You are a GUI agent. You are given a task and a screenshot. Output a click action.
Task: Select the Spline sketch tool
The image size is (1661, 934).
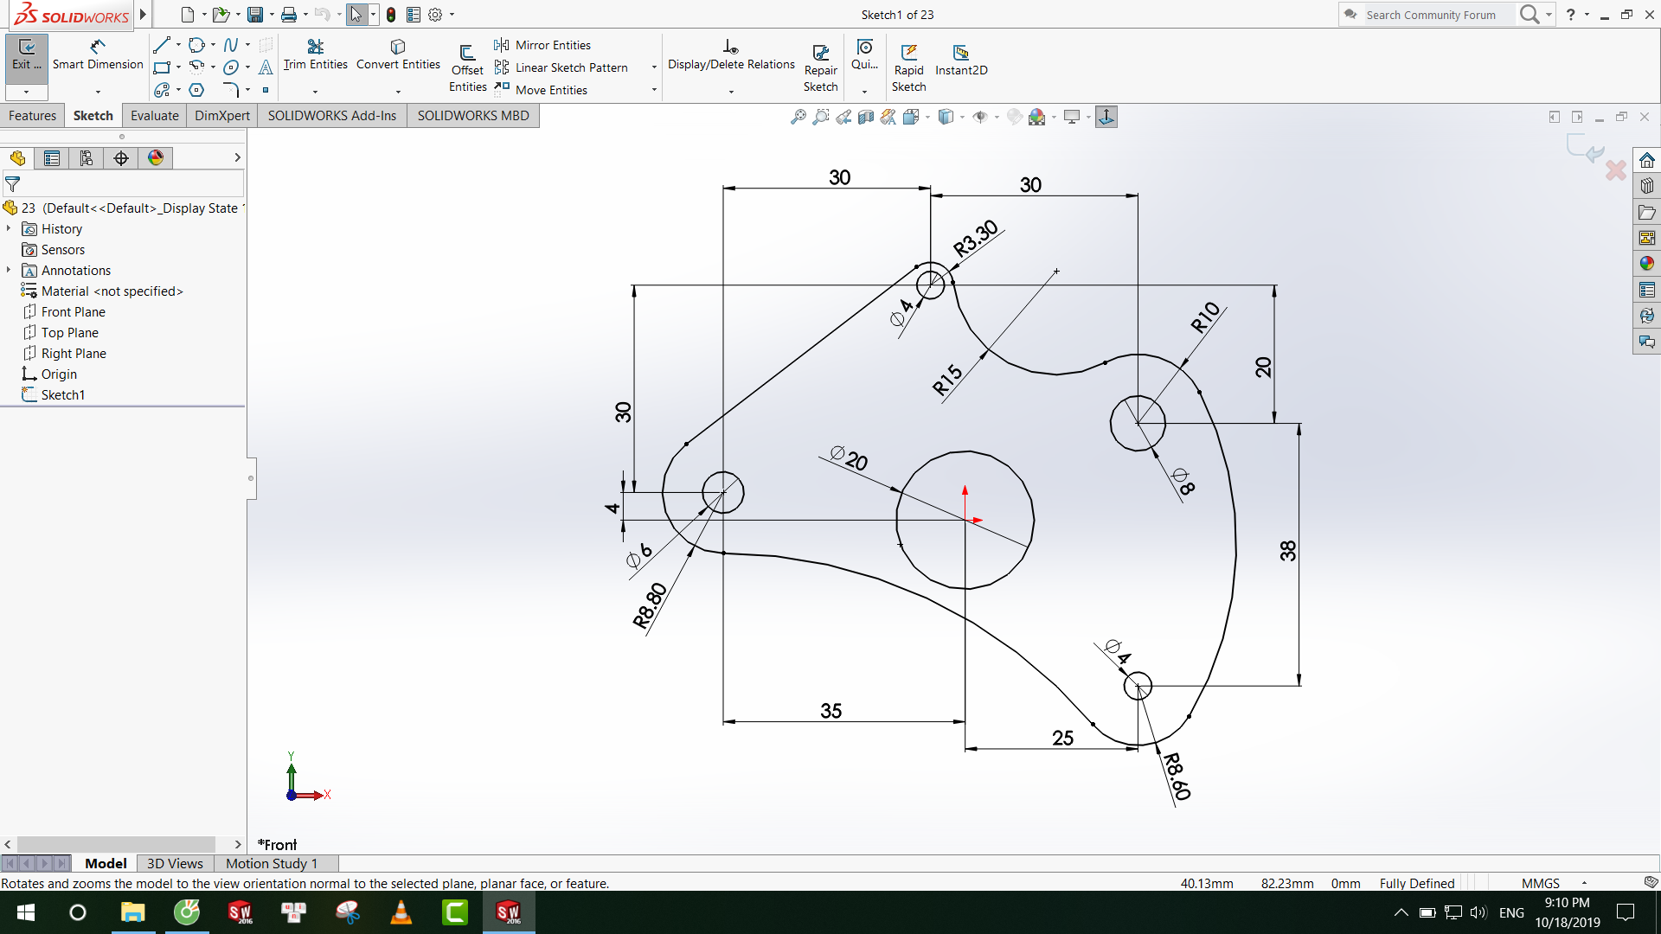pos(231,45)
